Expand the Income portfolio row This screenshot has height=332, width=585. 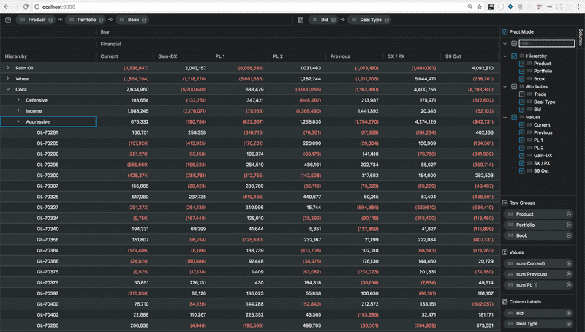tap(18, 111)
